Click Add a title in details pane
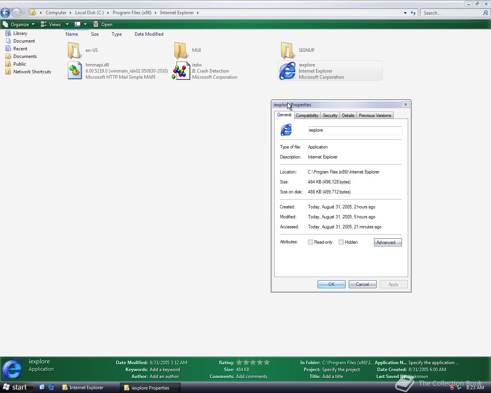 (333, 376)
